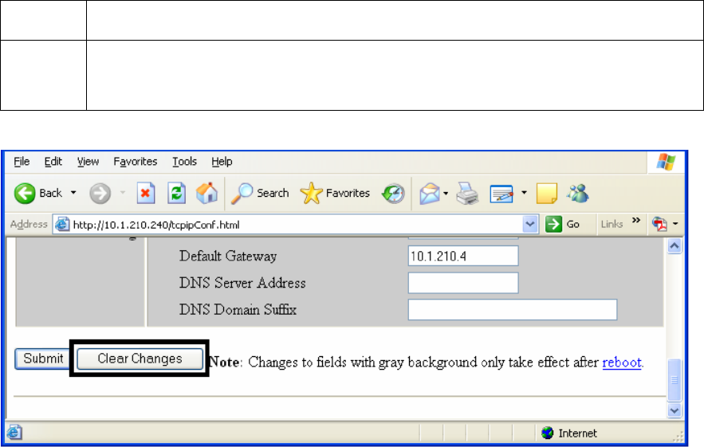Click the Stop loading icon

point(145,194)
